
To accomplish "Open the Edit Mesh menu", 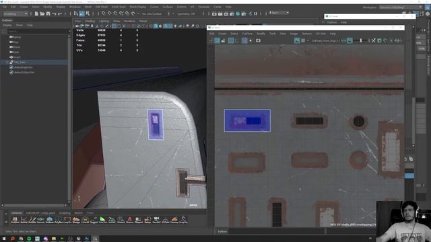I will [102, 7].
